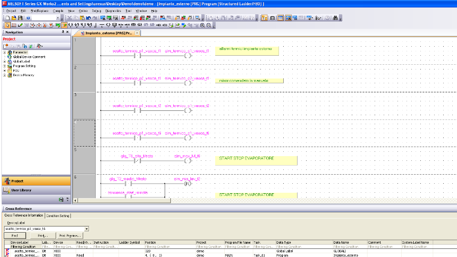The height and width of the screenshot is (257, 457).
Task: Open the Diagnostics menu
Action: click(113, 10)
